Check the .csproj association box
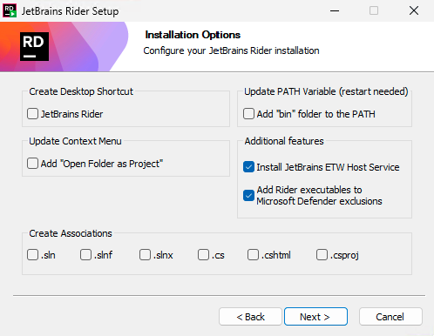434x336 pixels. (x=322, y=255)
